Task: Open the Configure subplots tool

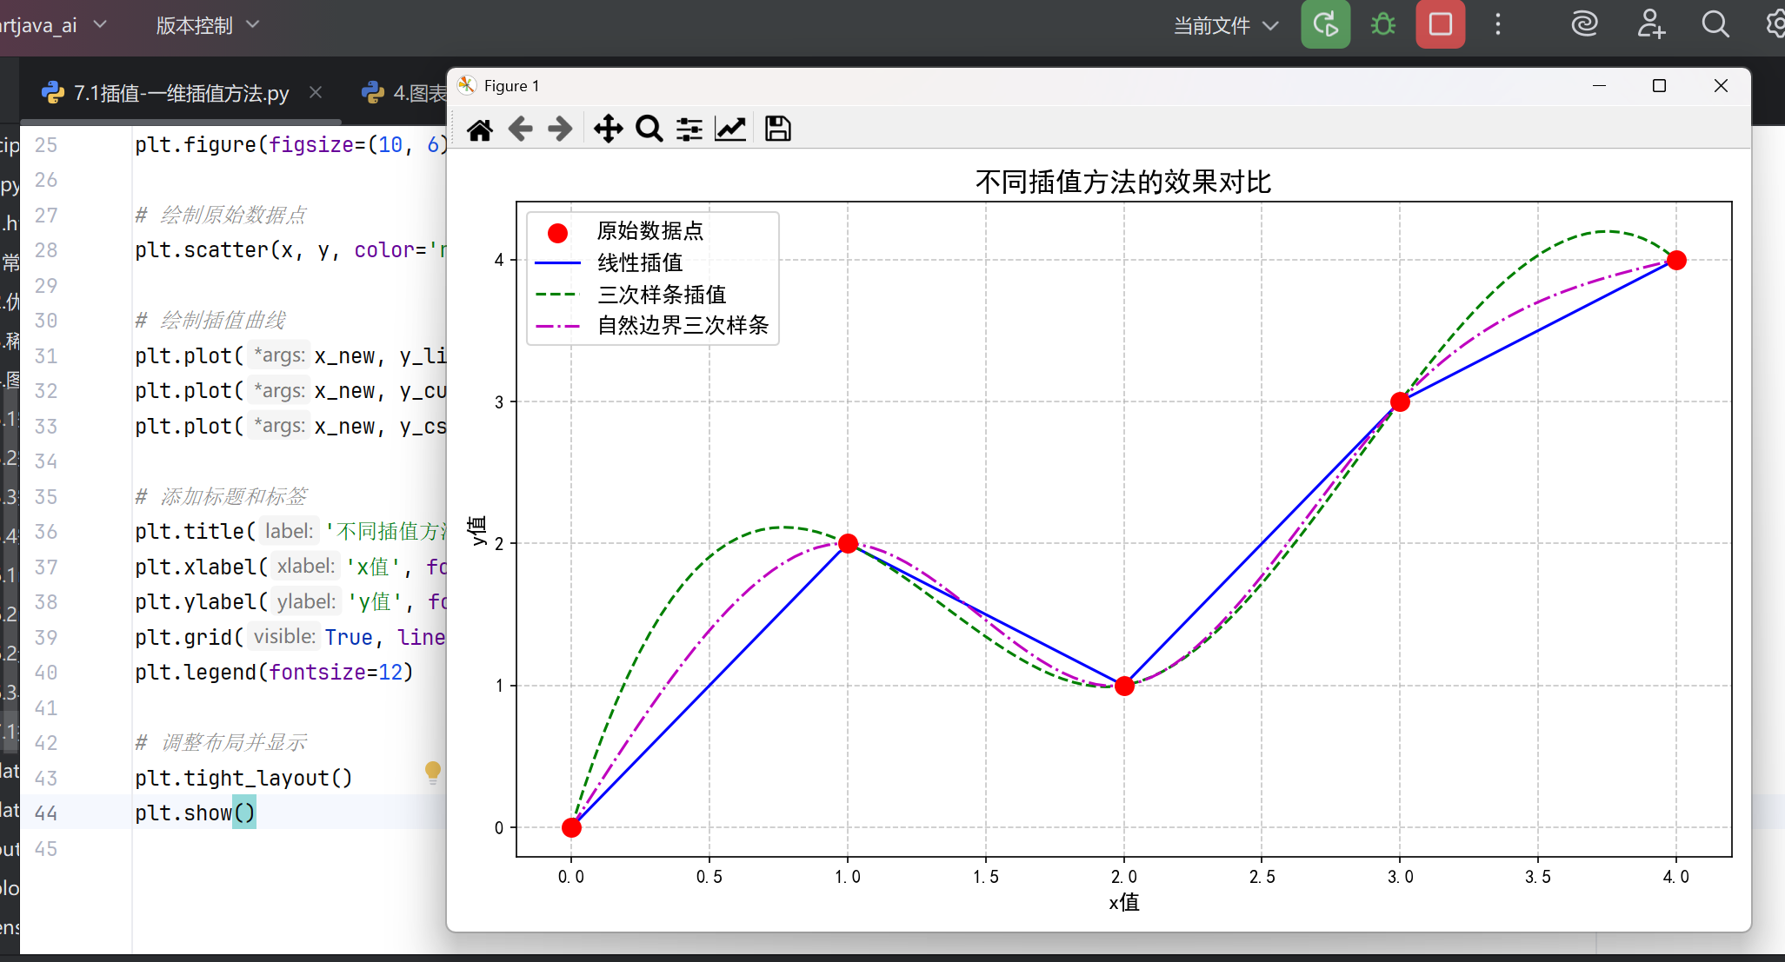Action: tap(689, 129)
